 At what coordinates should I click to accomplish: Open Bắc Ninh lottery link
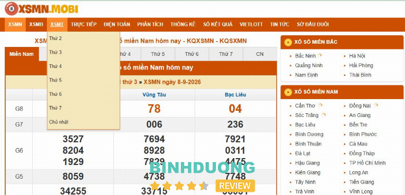[305, 56]
